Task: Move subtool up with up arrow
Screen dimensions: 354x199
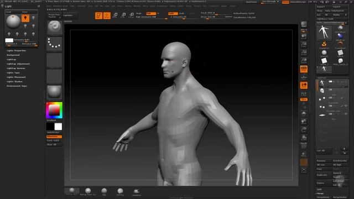Action: coord(344,149)
